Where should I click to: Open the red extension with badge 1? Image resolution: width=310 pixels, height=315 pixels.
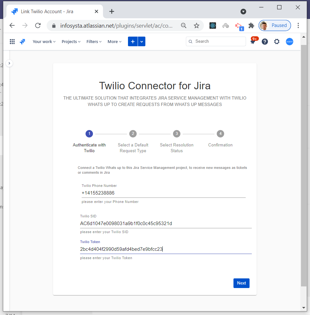239,26
